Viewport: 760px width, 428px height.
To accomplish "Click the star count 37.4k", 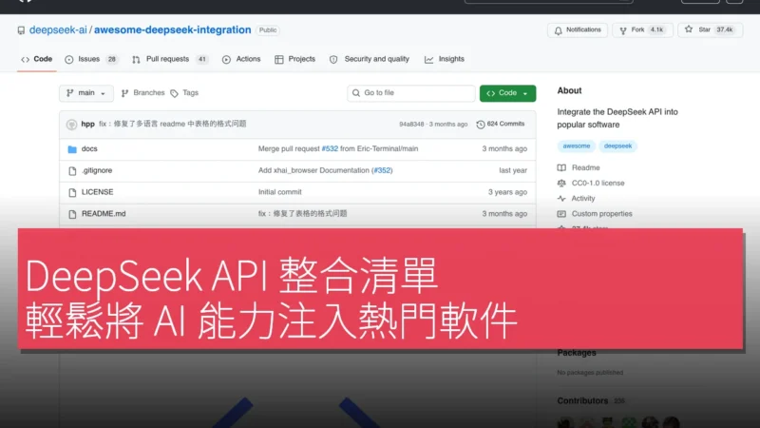I will pos(725,30).
